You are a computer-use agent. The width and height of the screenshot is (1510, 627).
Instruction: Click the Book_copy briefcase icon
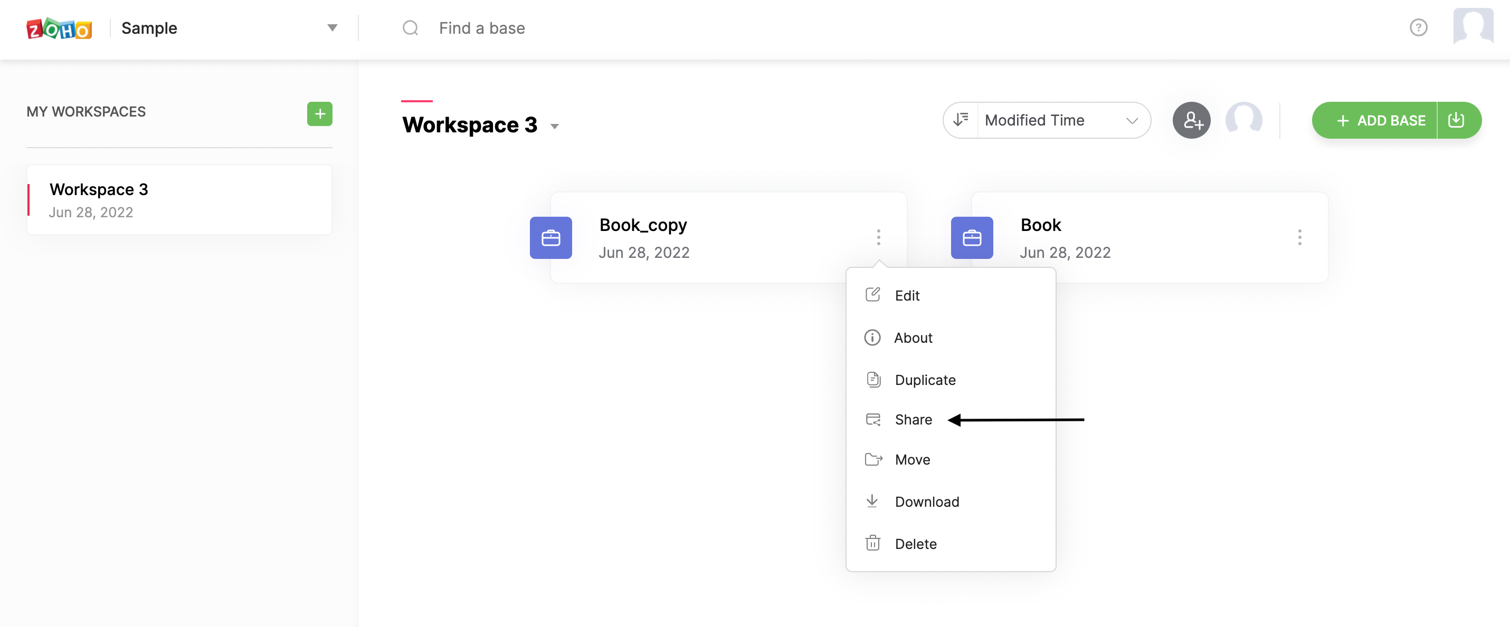550,238
